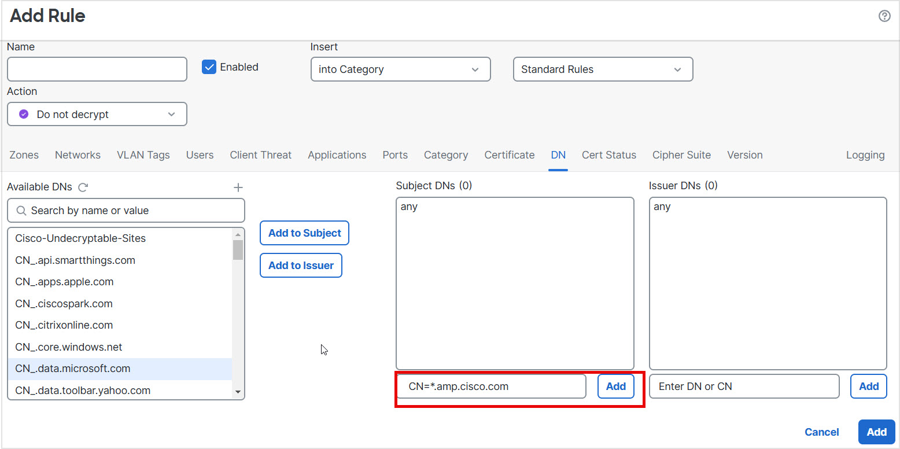900x449 pixels.
Task: Open the 'Do not decrypt' action dropdown
Action: pos(97,114)
